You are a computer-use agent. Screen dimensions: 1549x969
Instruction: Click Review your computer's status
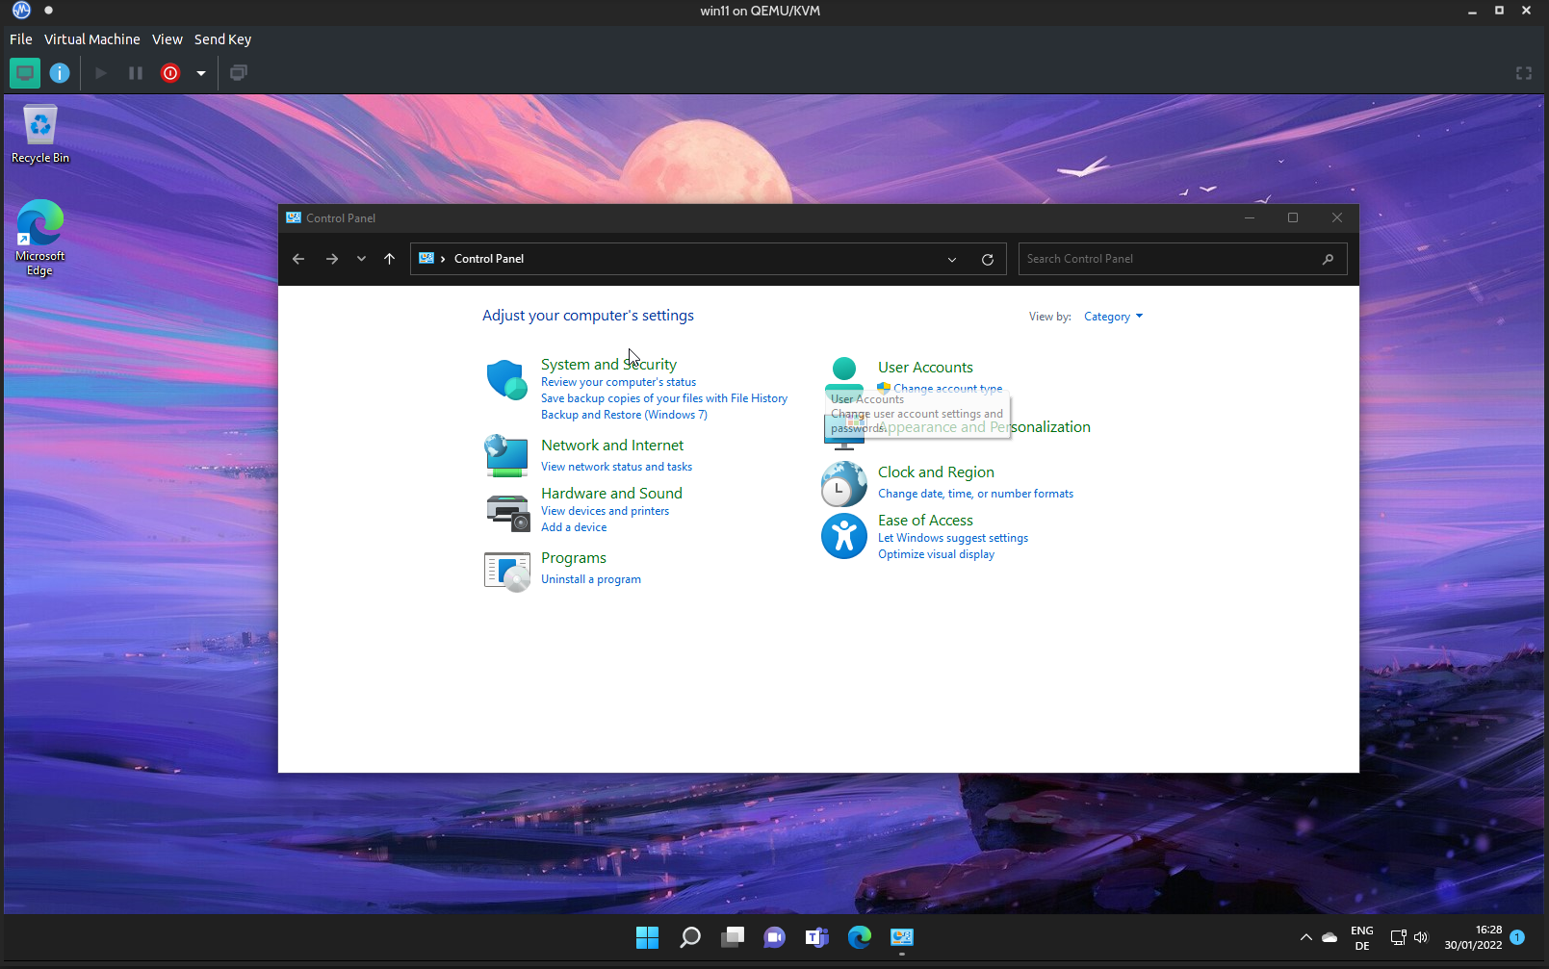(x=618, y=382)
